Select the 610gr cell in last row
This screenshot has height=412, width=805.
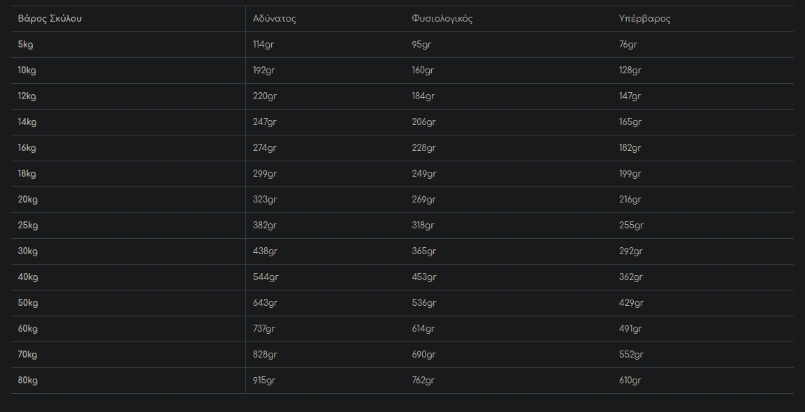[x=630, y=381]
